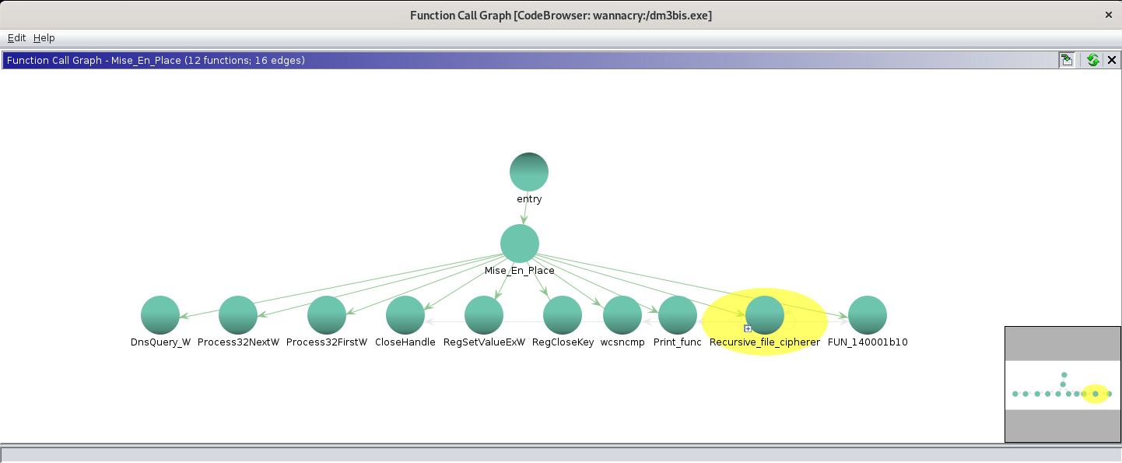Select the FUN_140001b10 function node
Screen dimensions: 1122x463
pyautogui.click(x=868, y=315)
